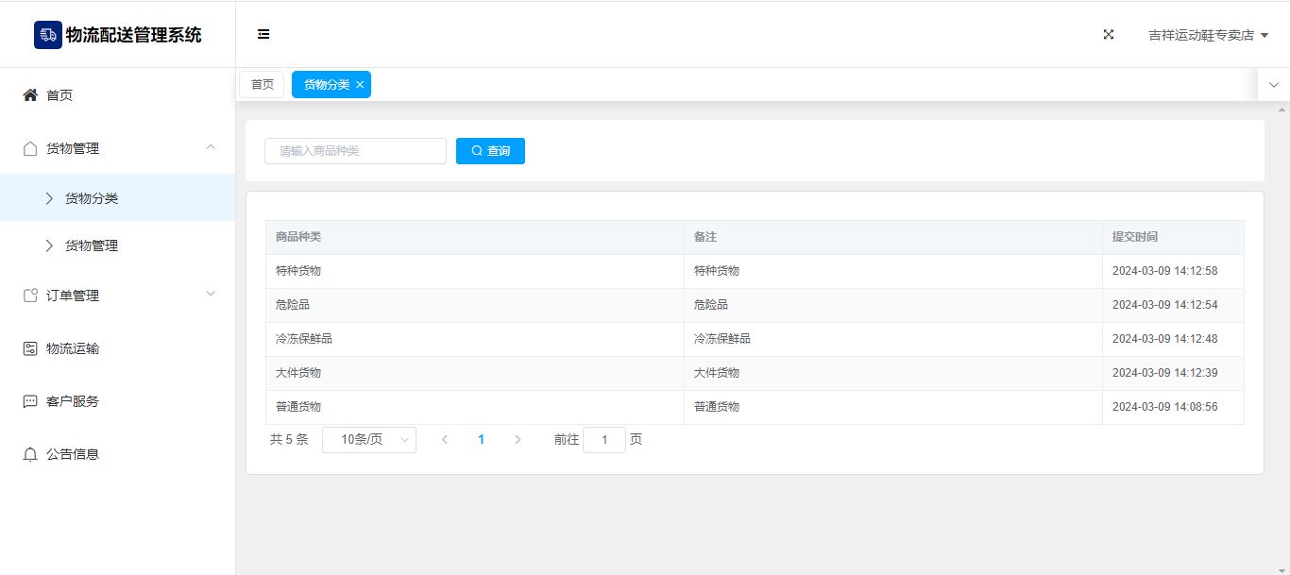Open the 10条/页 page size dropdown

click(x=368, y=440)
